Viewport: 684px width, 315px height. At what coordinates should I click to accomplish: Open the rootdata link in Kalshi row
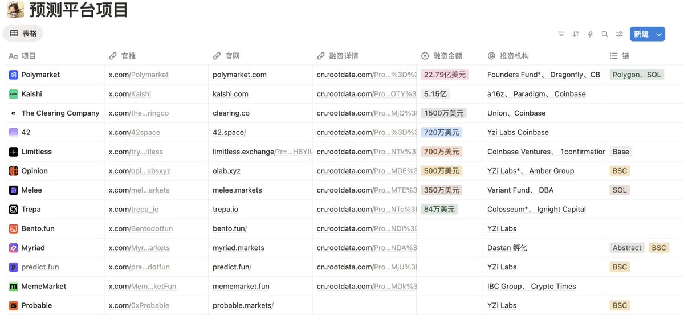367,94
